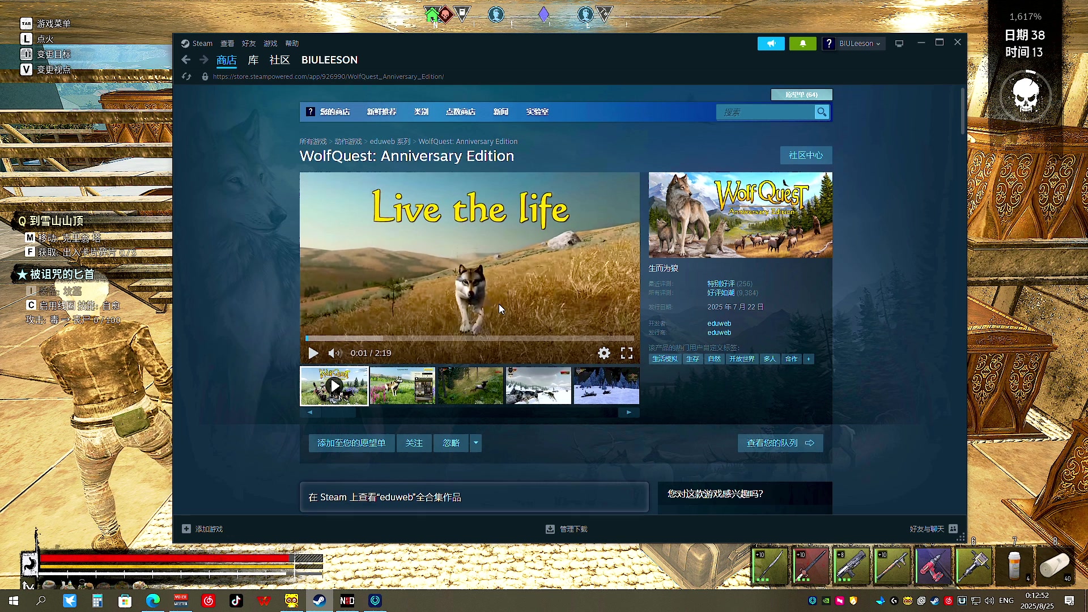This screenshot has height=612, width=1088.
Task: Click the 关注 follow button
Action: [x=414, y=443]
